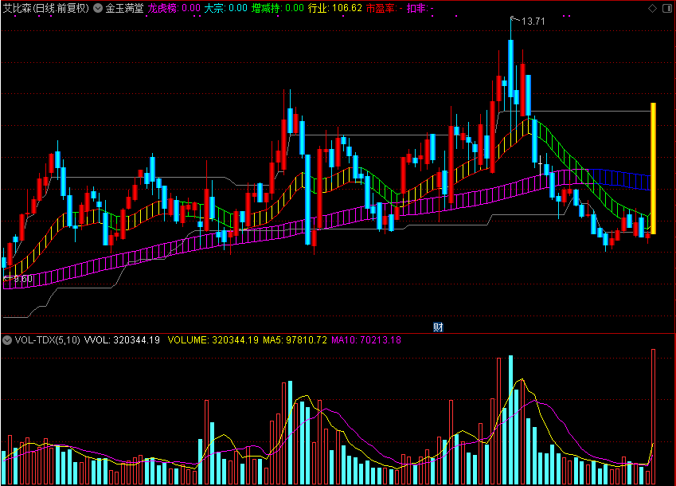The image size is (676, 486).
Task: Click the 9.60 low price annotation
Action: pos(23,279)
